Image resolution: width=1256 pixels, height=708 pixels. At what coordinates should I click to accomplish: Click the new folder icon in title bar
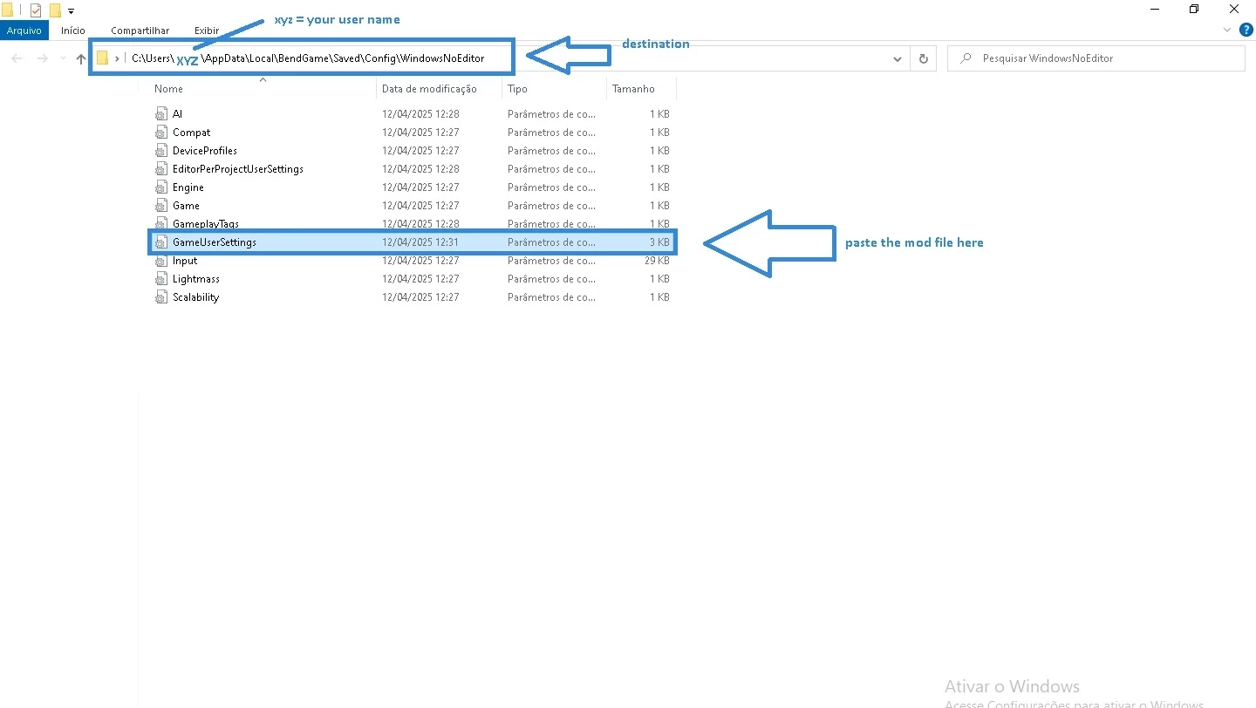[55, 10]
